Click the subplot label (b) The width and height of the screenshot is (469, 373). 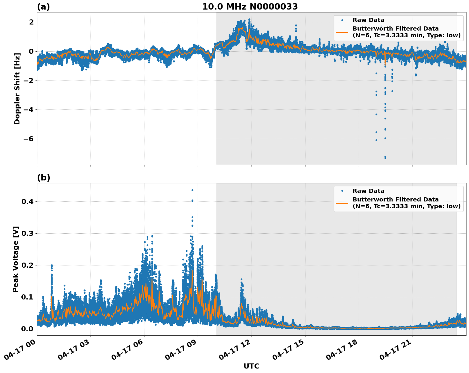pos(44,177)
